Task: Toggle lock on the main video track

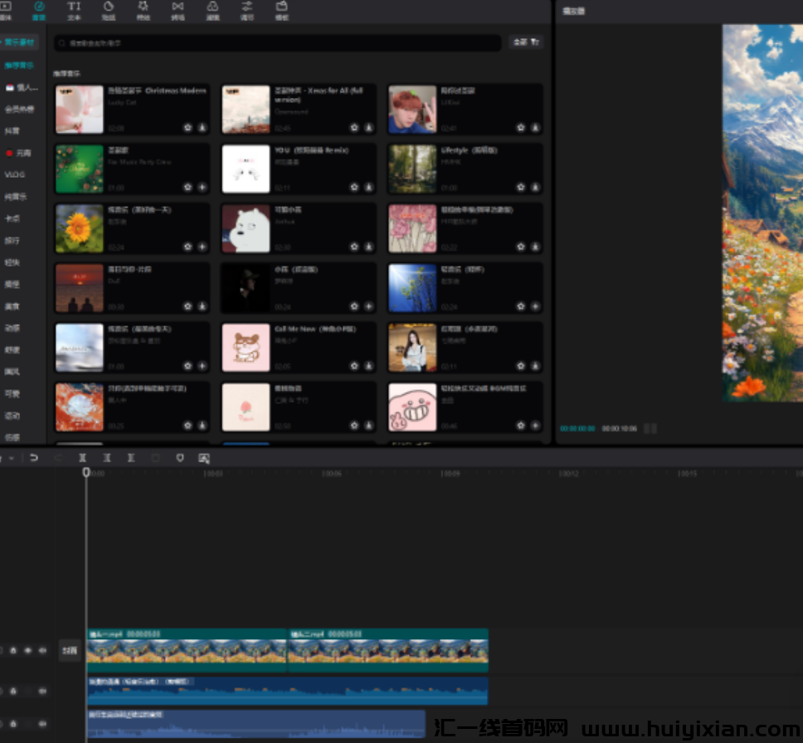Action: tap(13, 651)
